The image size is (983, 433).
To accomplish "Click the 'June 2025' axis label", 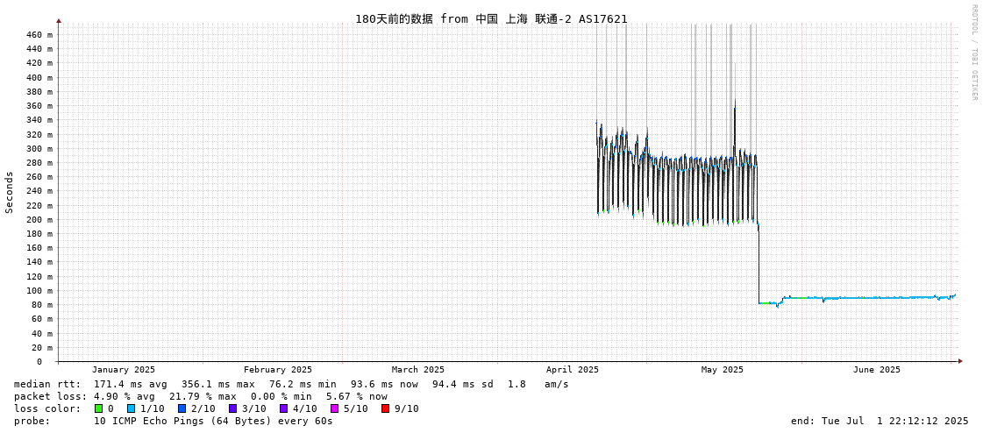I will pos(876,370).
